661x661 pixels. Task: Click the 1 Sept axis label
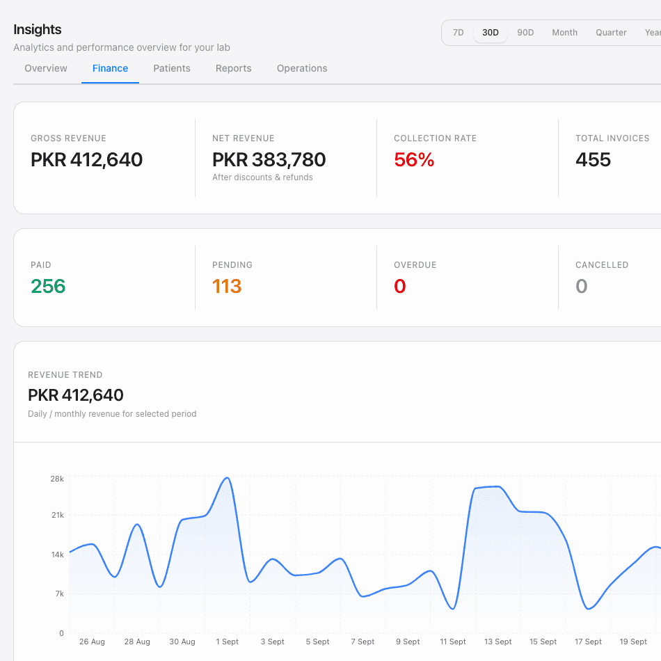228,642
